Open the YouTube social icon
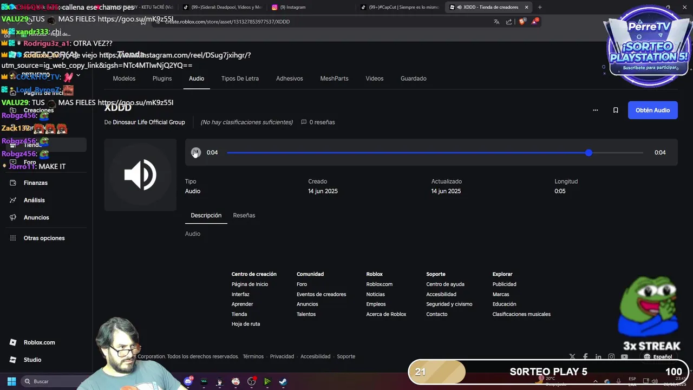 (624, 357)
